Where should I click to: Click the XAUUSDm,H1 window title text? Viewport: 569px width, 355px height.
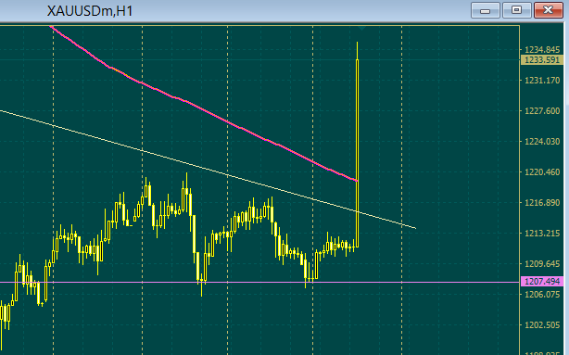coord(90,11)
